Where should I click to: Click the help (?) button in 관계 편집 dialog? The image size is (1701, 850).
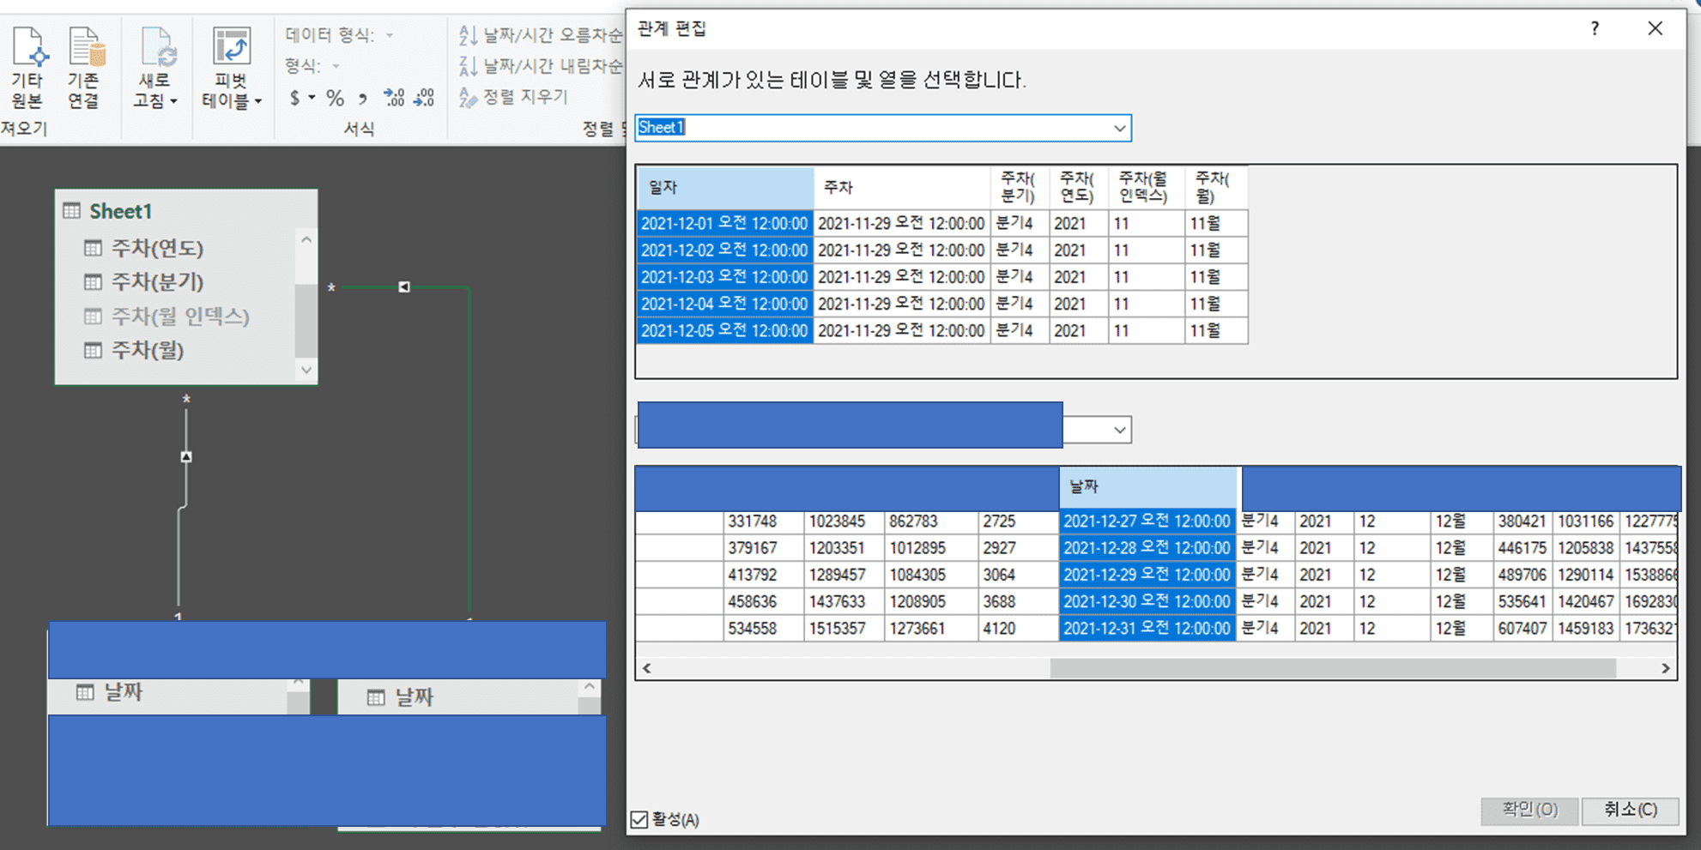(1595, 28)
